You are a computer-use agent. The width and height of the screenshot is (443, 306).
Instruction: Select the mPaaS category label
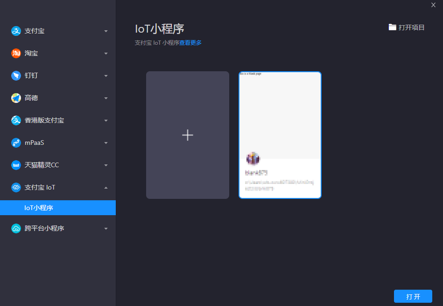point(35,143)
